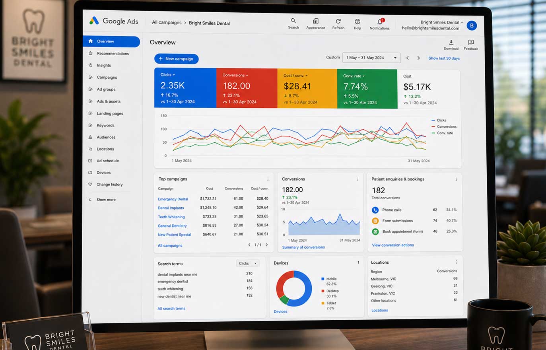The height and width of the screenshot is (350, 546).
Task: Click the Refresh icon
Action: pyautogui.click(x=338, y=21)
